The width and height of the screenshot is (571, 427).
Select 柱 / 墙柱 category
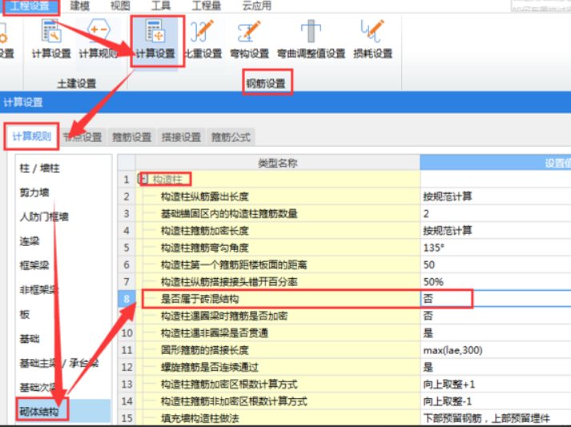pyautogui.click(x=39, y=168)
